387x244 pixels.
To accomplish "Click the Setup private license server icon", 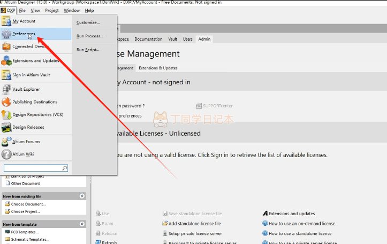I will point(165,233).
